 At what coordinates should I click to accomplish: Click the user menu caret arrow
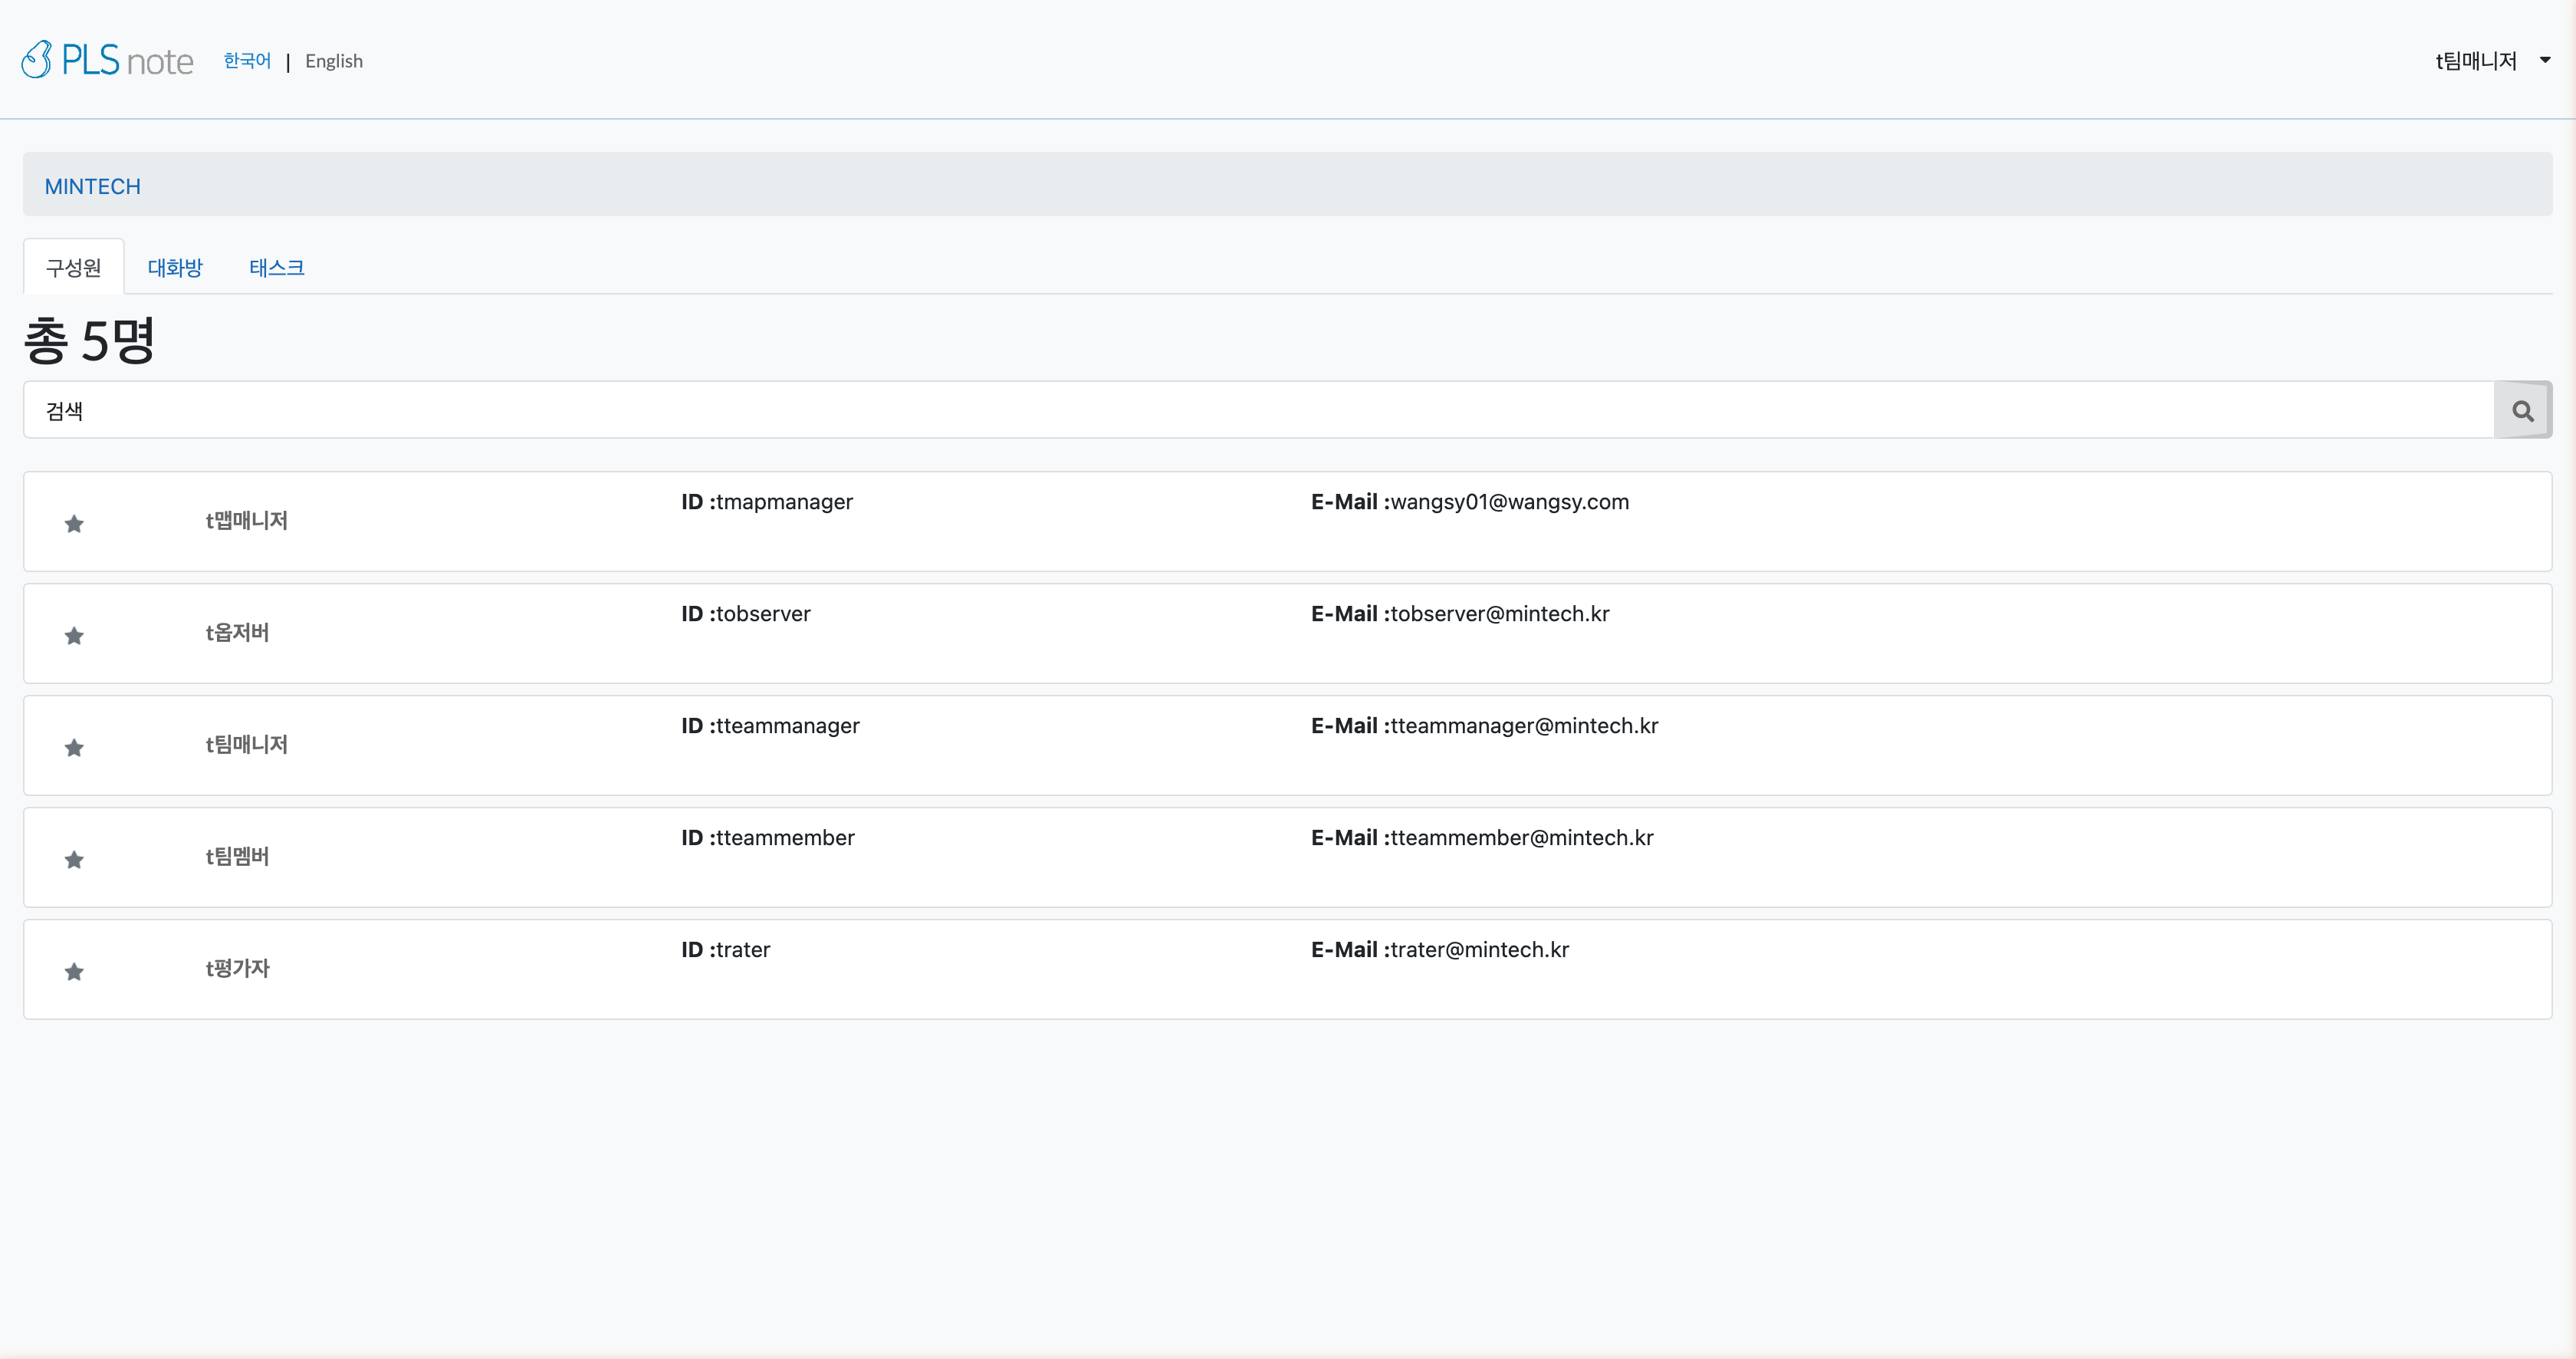click(x=2545, y=61)
